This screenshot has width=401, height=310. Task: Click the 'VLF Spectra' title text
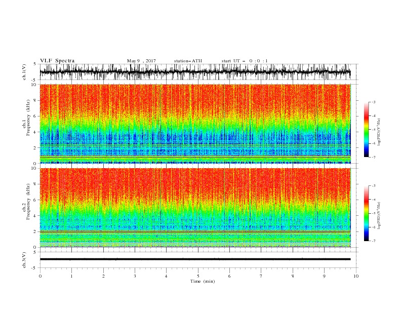[x=57, y=61]
